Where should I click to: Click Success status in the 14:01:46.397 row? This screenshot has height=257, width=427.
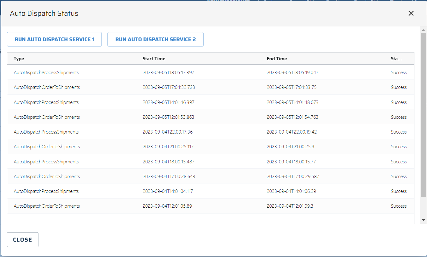click(399, 102)
